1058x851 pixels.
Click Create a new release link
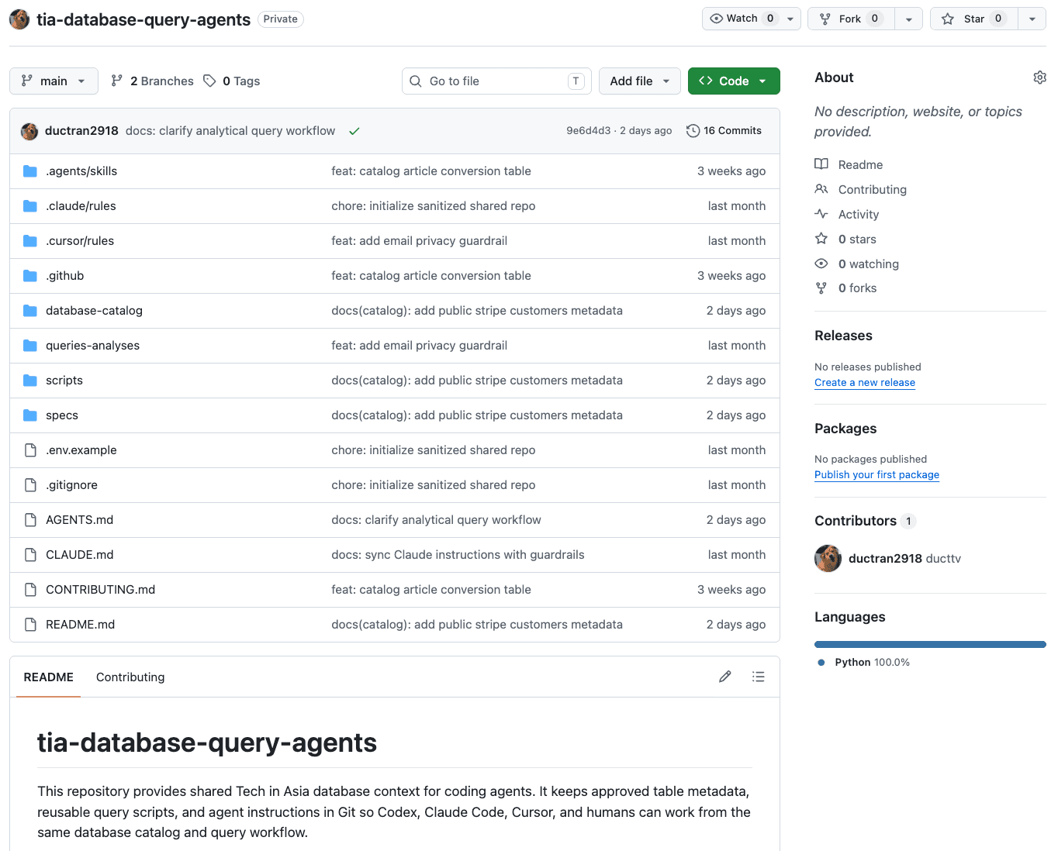pos(865,382)
